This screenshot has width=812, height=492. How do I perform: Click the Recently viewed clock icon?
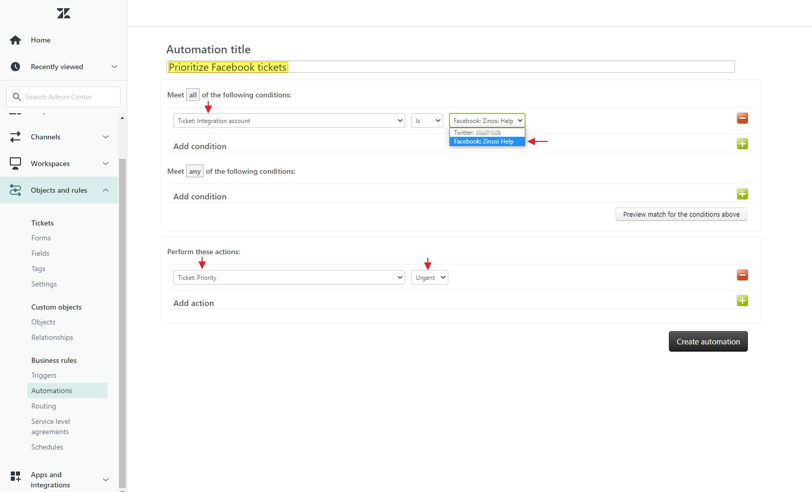click(x=15, y=67)
